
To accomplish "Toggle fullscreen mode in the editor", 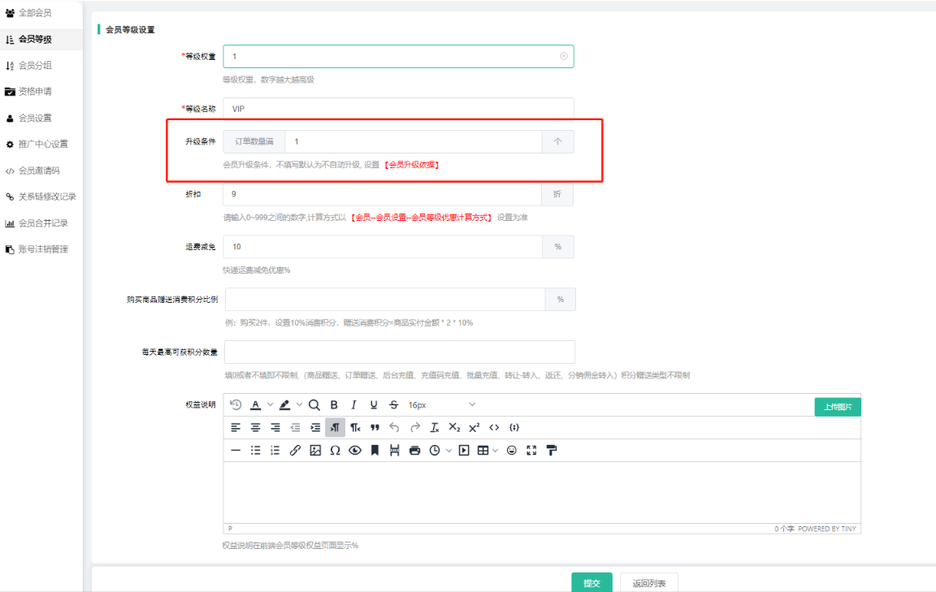I will tap(532, 451).
